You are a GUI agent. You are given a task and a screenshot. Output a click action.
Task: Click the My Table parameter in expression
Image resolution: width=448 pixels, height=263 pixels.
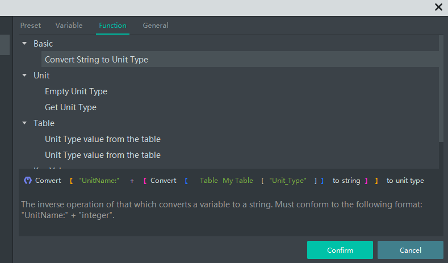pos(238,181)
